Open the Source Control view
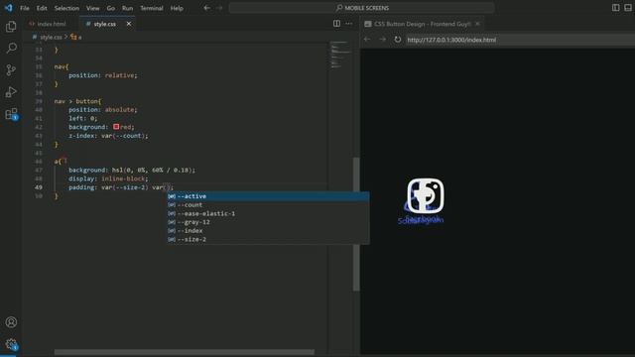Viewport: 635px width, 357px height. 11,70
